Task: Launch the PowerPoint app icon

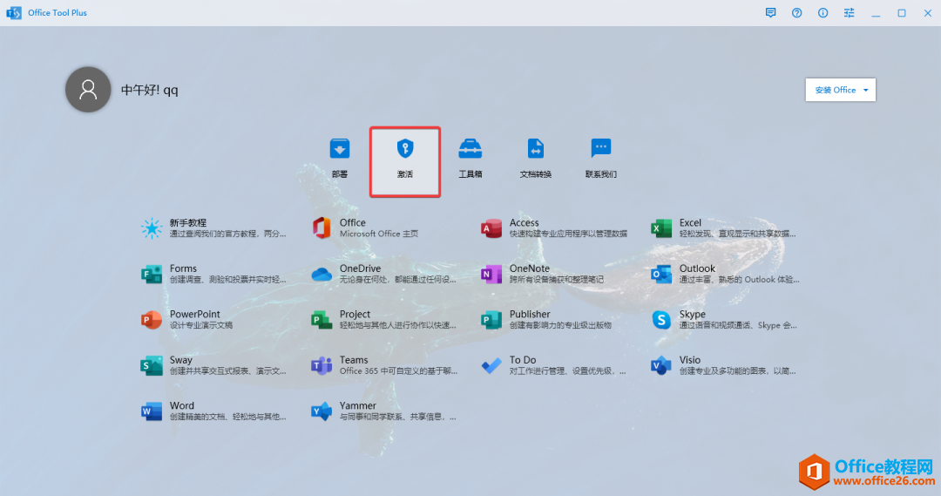Action: click(152, 320)
